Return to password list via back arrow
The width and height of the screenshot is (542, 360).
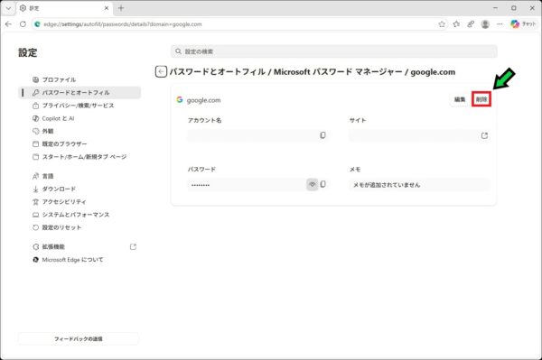[161, 72]
